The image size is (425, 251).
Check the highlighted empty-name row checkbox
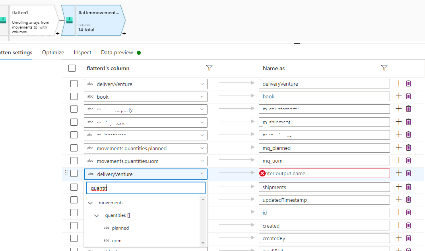[x=74, y=173]
